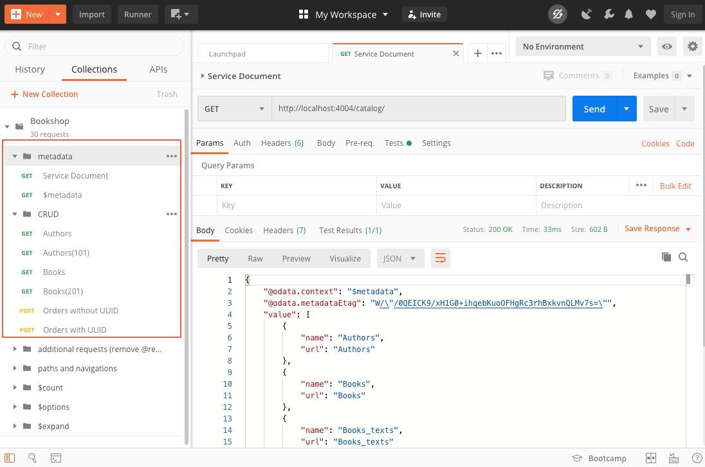
Task: Open Save Response dropdown
Action: 657,229
